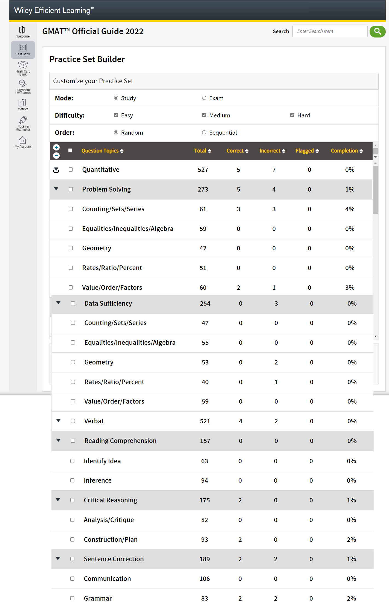Uncheck the Hard difficulty checkbox
This screenshot has height=608, width=389.
click(x=292, y=115)
